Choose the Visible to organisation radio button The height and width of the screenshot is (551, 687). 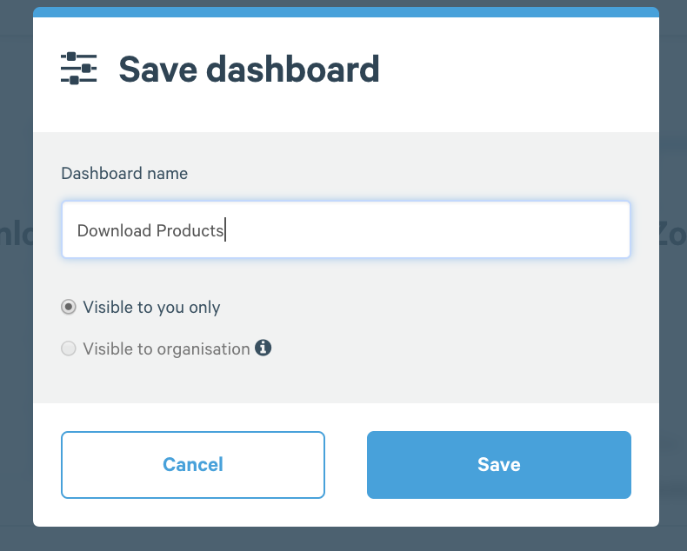coord(69,349)
